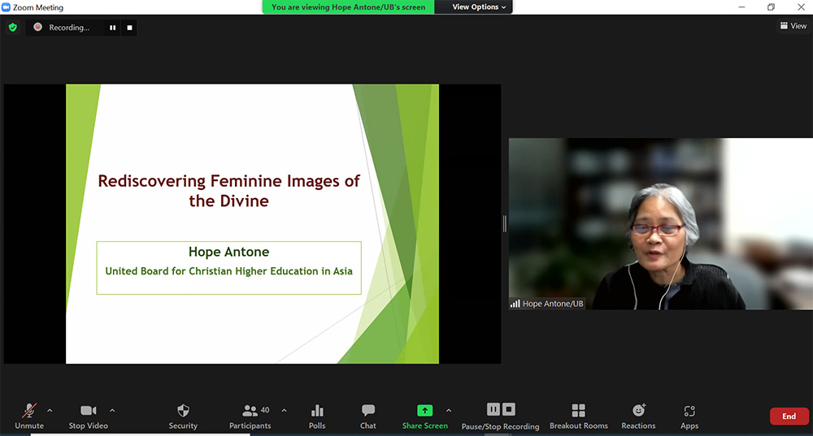Click the green encryption shield icon
813x436 pixels.
[x=13, y=28]
